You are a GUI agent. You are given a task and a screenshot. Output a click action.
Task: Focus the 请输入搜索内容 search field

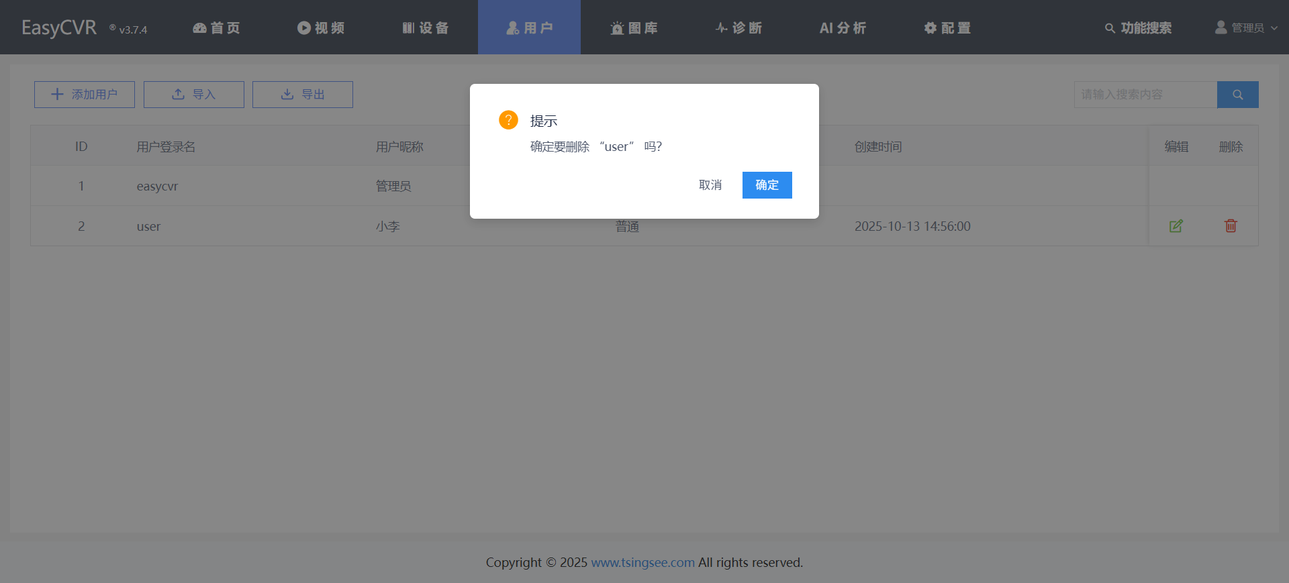[1145, 95]
